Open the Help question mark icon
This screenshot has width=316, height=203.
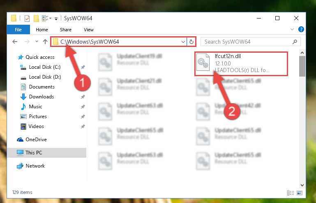[301, 30]
